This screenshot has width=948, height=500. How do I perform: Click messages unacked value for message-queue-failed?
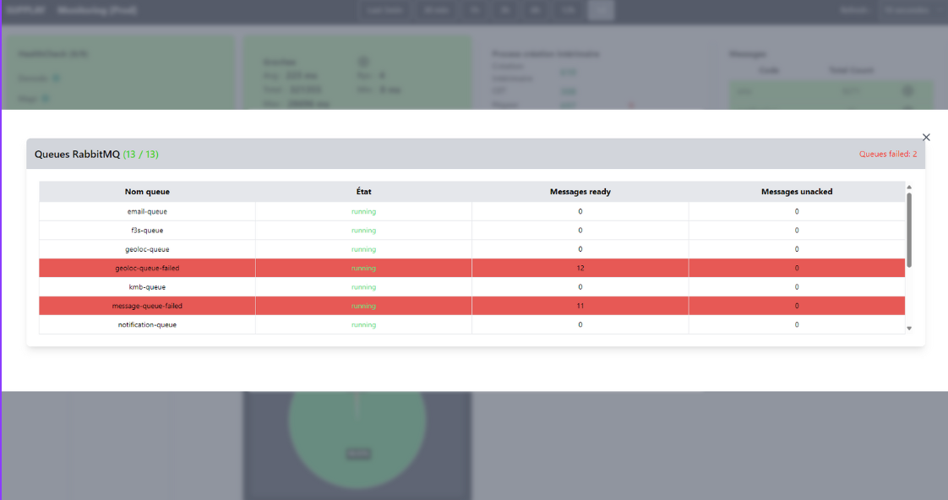pos(796,306)
